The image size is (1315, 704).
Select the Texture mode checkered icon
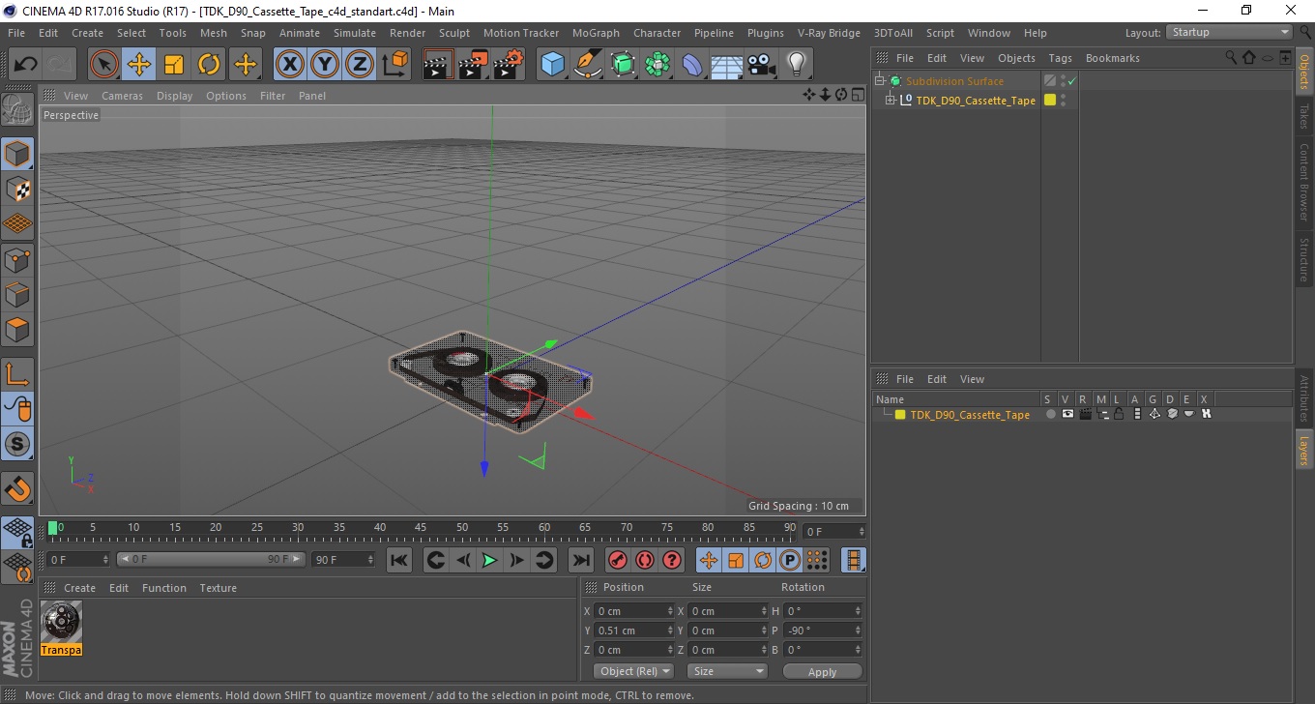[x=17, y=189]
